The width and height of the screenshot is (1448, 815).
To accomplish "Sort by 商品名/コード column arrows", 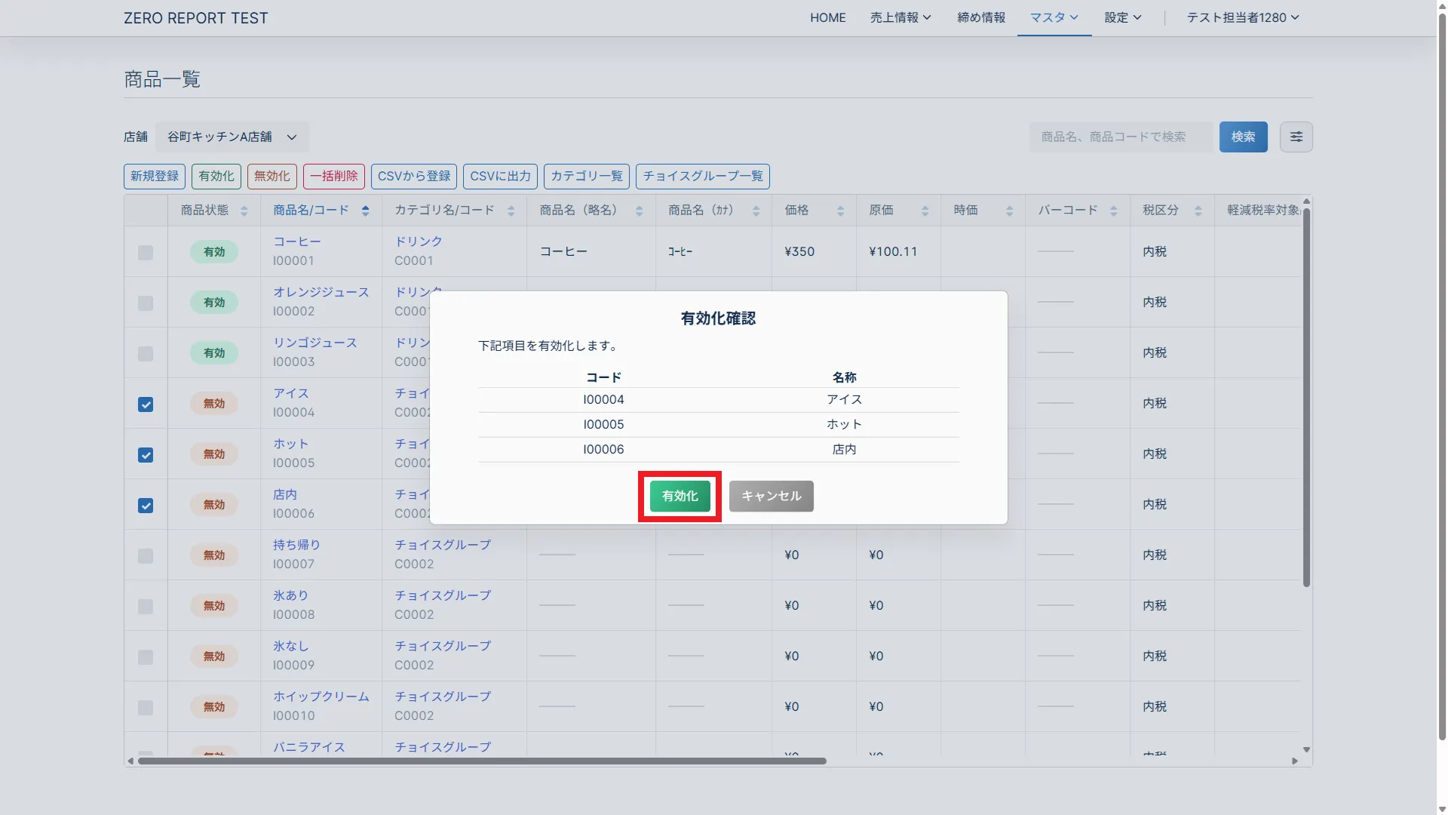I will (x=365, y=211).
